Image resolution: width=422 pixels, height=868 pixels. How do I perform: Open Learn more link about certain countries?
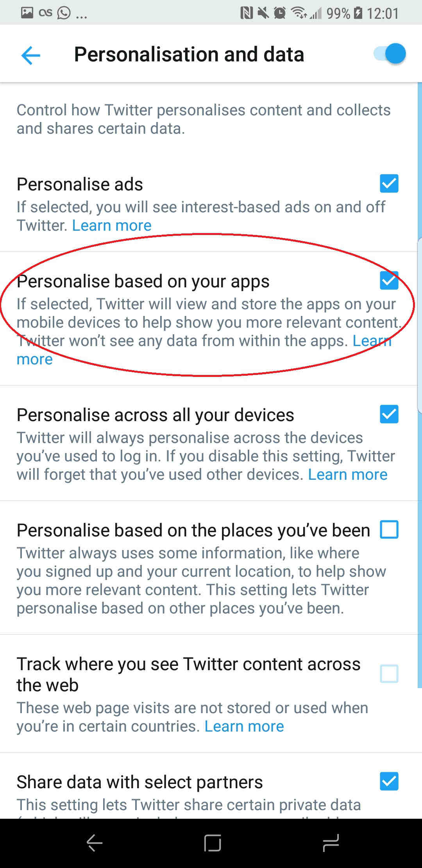(244, 726)
